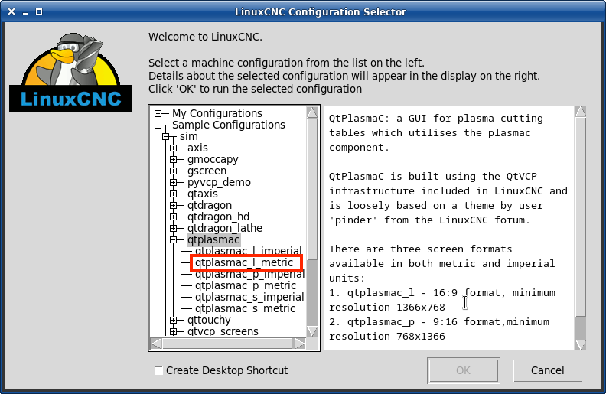Collapse the Sample Configurations node
The width and height of the screenshot is (606, 394).
point(158,125)
